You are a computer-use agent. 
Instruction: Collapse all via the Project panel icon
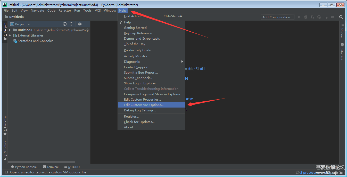pos(71,24)
